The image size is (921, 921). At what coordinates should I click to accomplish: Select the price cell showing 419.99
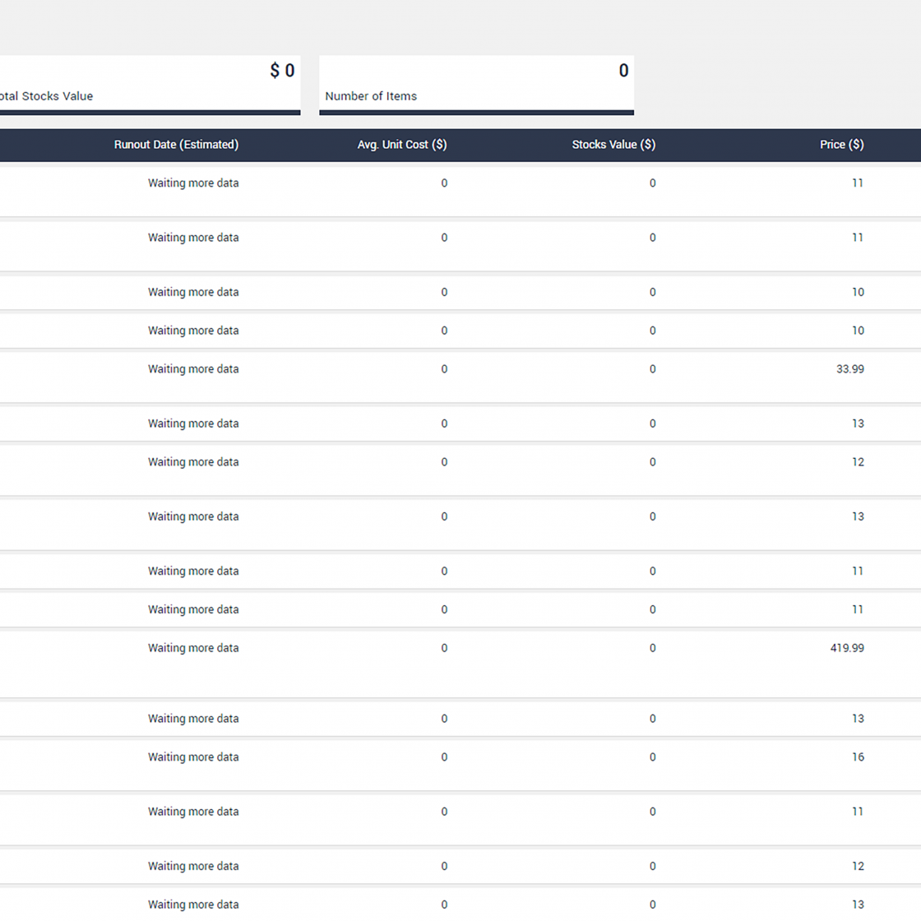(x=848, y=648)
